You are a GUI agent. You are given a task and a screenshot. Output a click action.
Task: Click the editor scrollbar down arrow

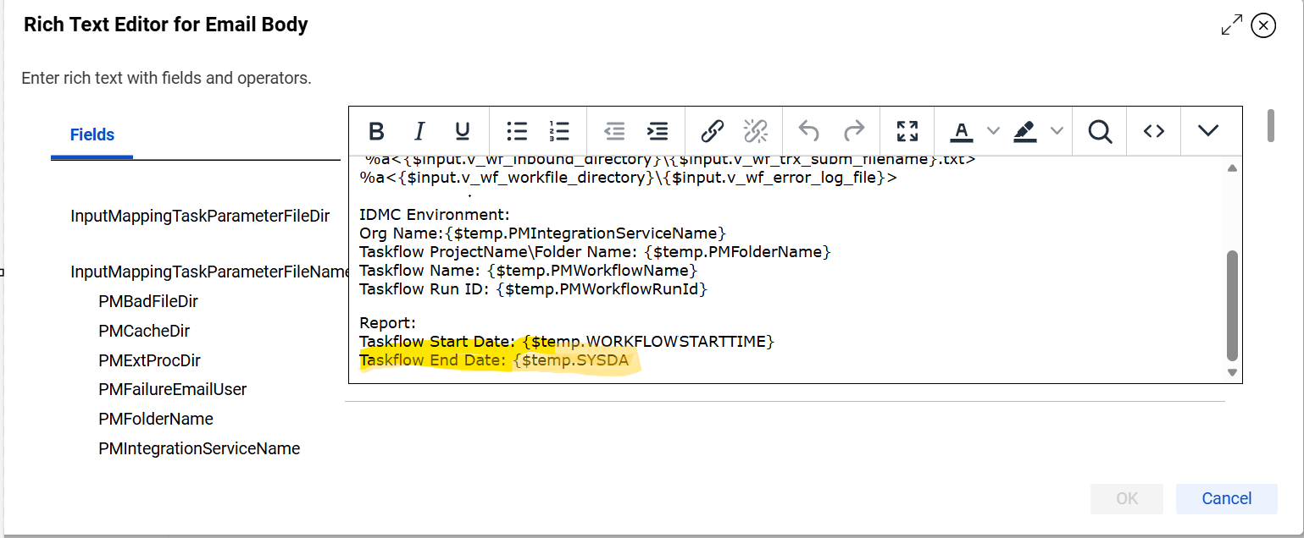[x=1232, y=373]
